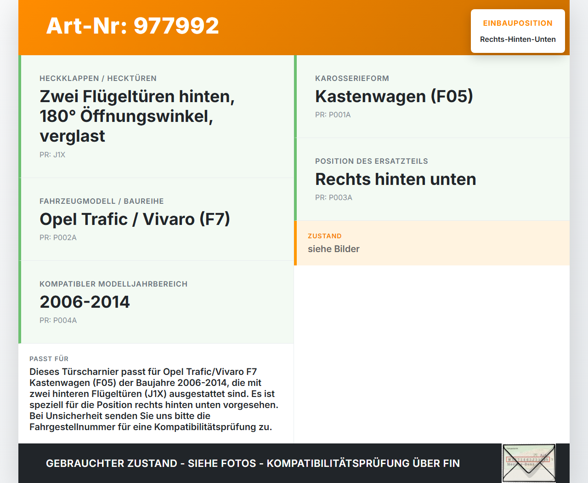Select the PR code "J1X"
This screenshot has height=483, width=588.
(52, 155)
